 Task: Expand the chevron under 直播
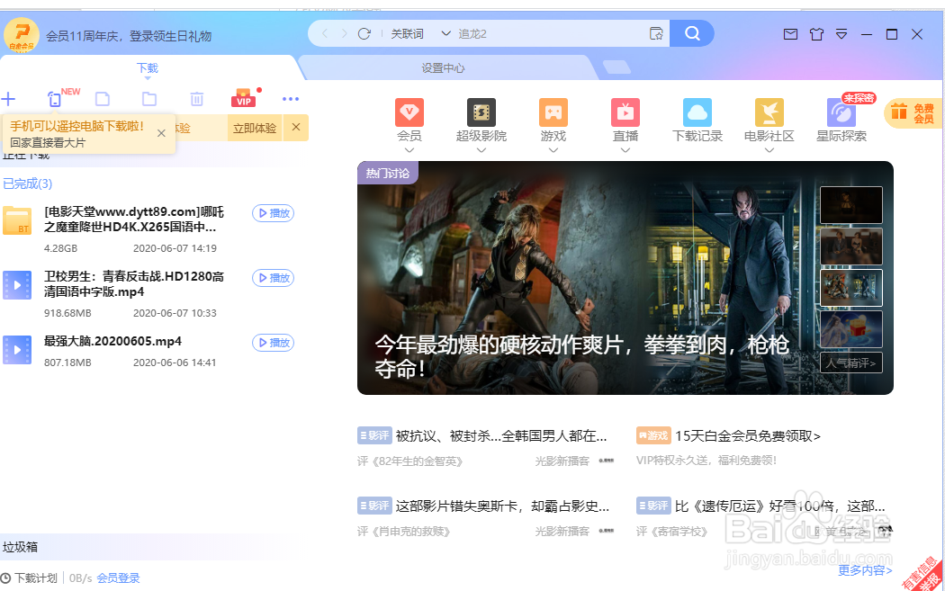[x=625, y=150]
